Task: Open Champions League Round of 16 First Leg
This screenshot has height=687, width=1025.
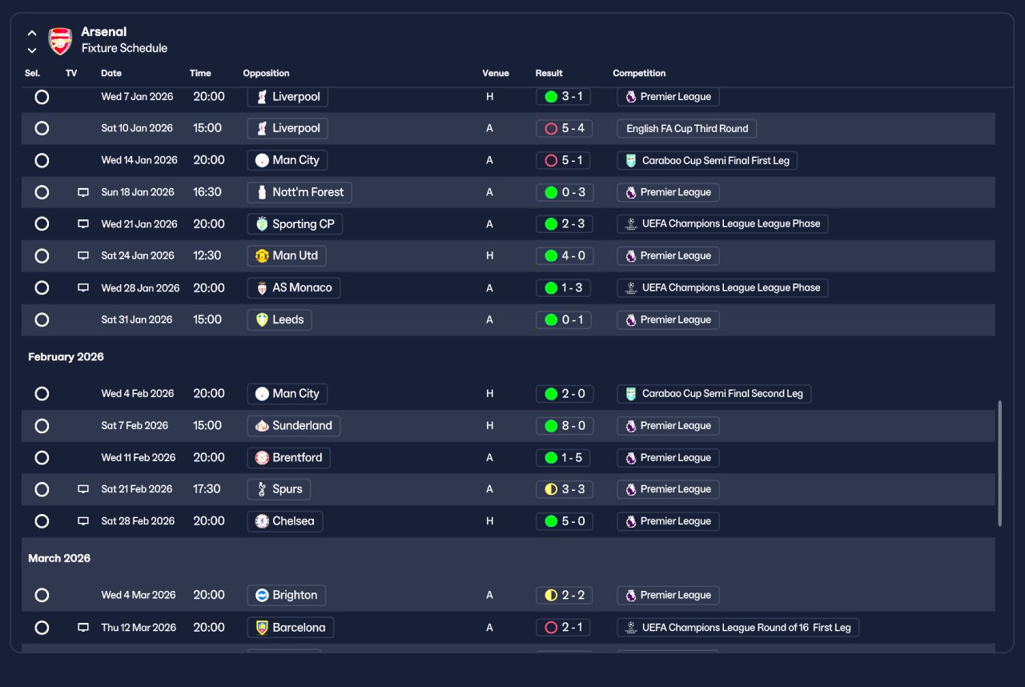Action: coord(738,628)
